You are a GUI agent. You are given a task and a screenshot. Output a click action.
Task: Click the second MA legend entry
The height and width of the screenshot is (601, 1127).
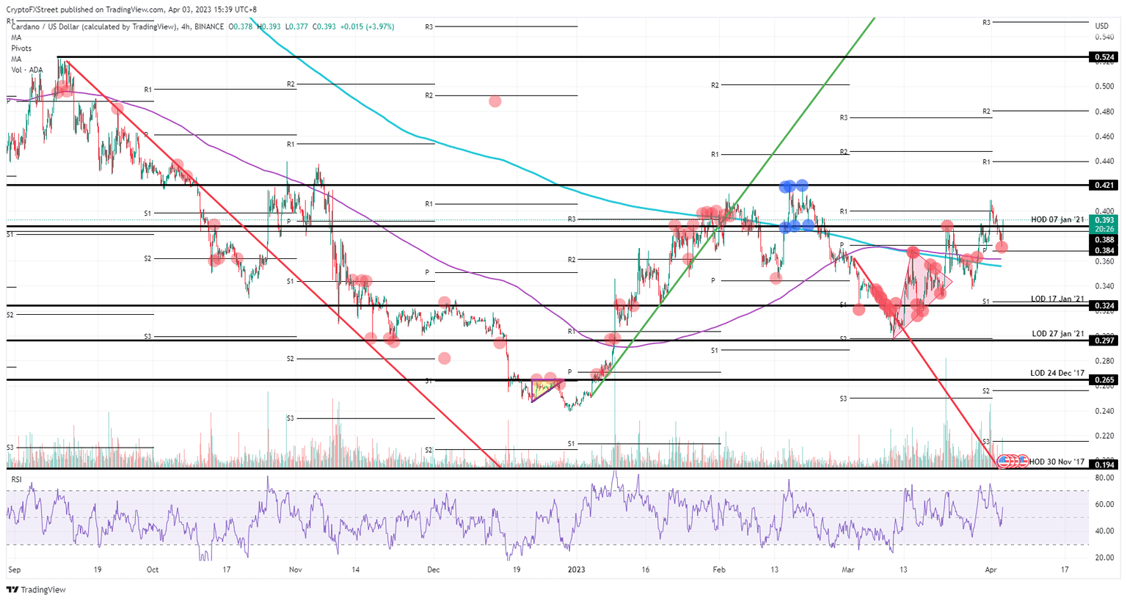16,58
